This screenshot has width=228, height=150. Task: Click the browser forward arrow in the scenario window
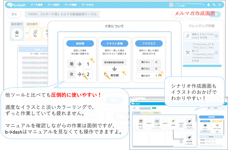coord(133,101)
